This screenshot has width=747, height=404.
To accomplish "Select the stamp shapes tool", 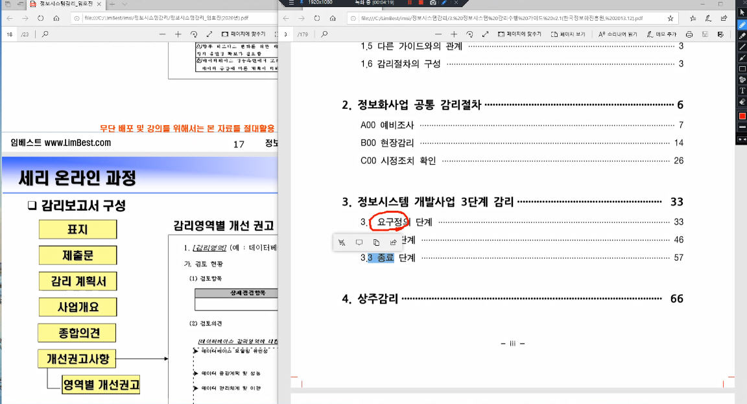I will pyautogui.click(x=742, y=80).
